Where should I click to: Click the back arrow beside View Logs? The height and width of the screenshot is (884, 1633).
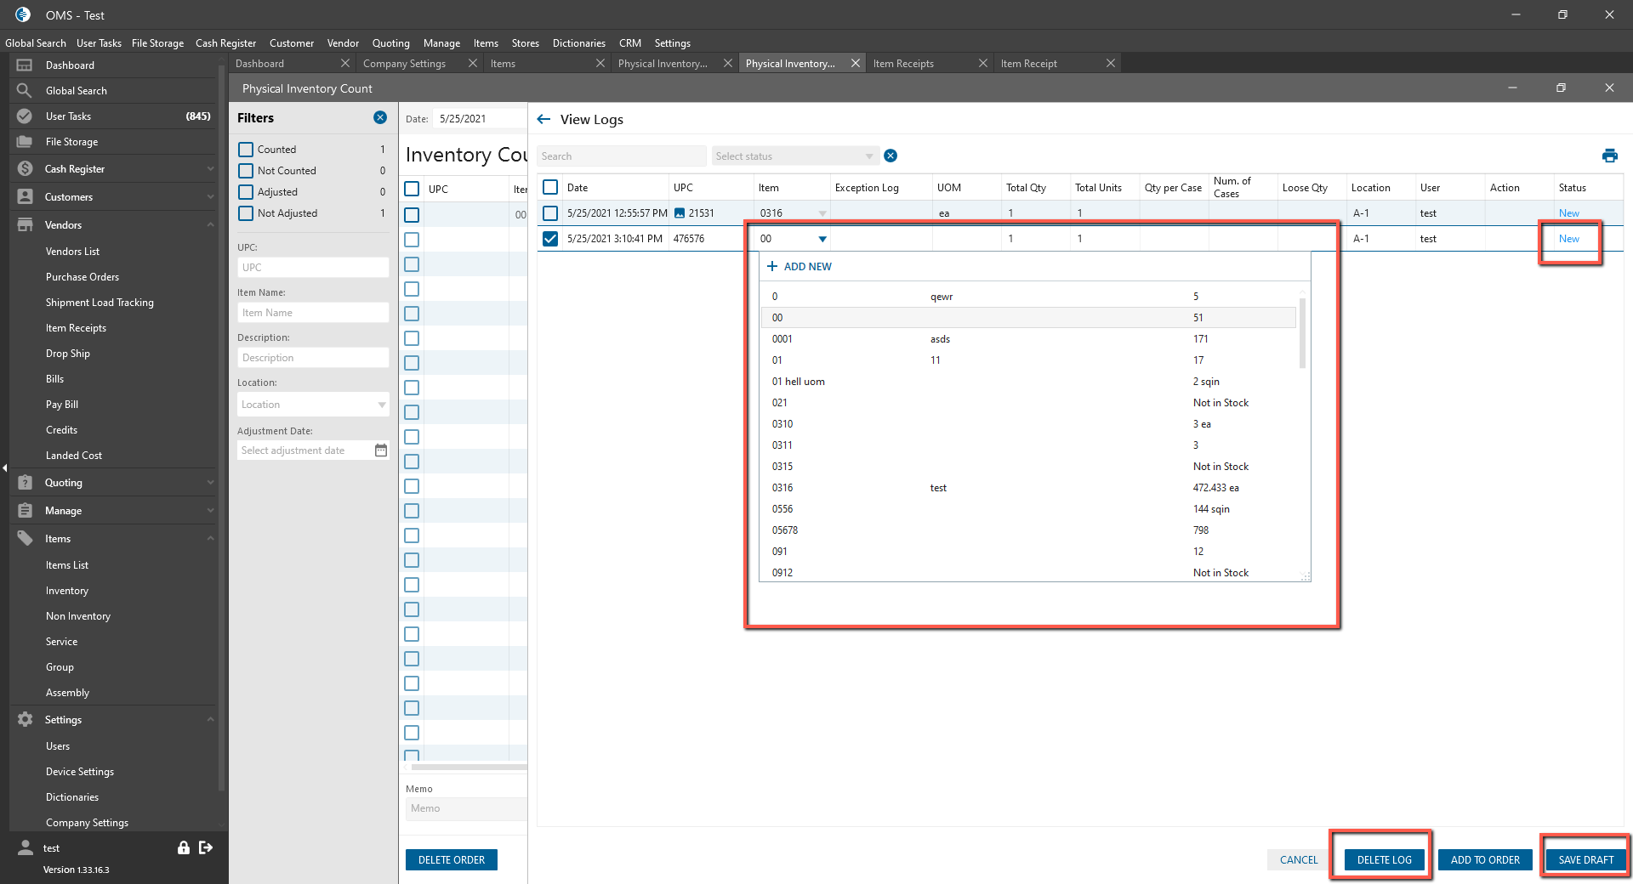click(544, 119)
